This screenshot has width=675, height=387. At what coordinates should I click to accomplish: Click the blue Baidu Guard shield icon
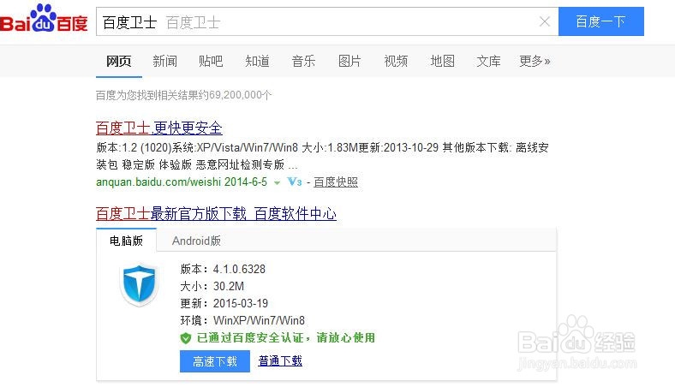(139, 285)
